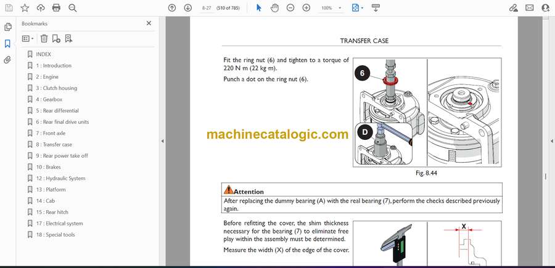The width and height of the screenshot is (555, 268).
Task: Close the Bookmarks panel
Action: (x=149, y=23)
